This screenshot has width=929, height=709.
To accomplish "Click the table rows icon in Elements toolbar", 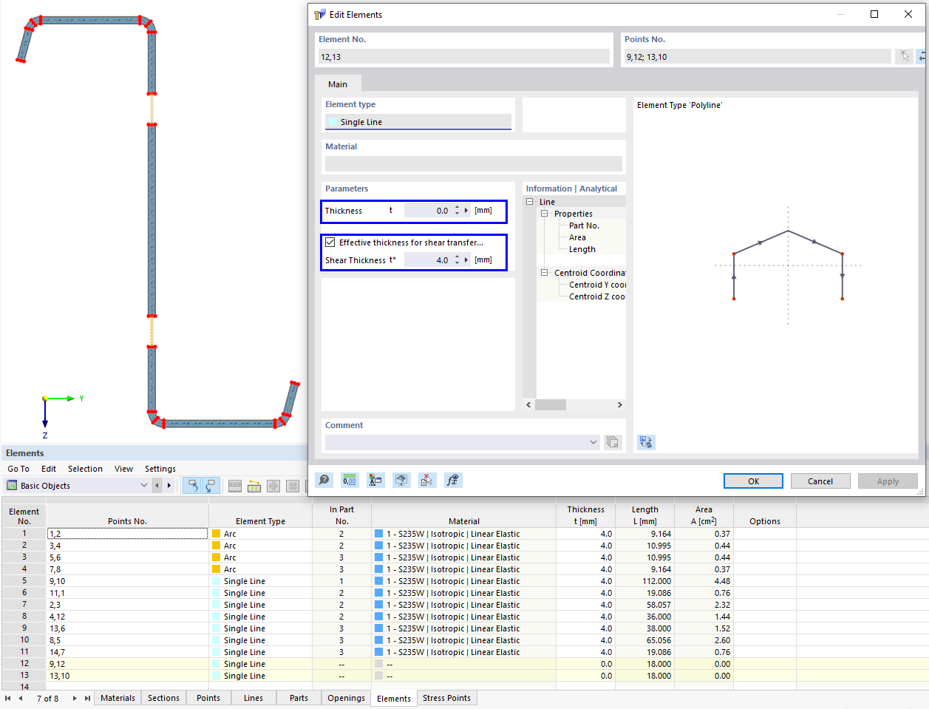I will click(235, 486).
